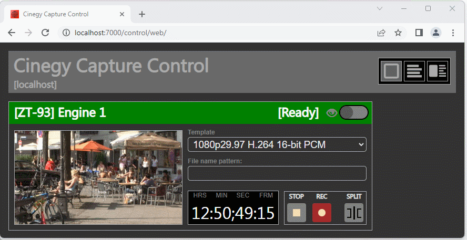The width and height of the screenshot is (467, 240).
Task: Split the recording with SPLIT button
Action: [x=354, y=213]
